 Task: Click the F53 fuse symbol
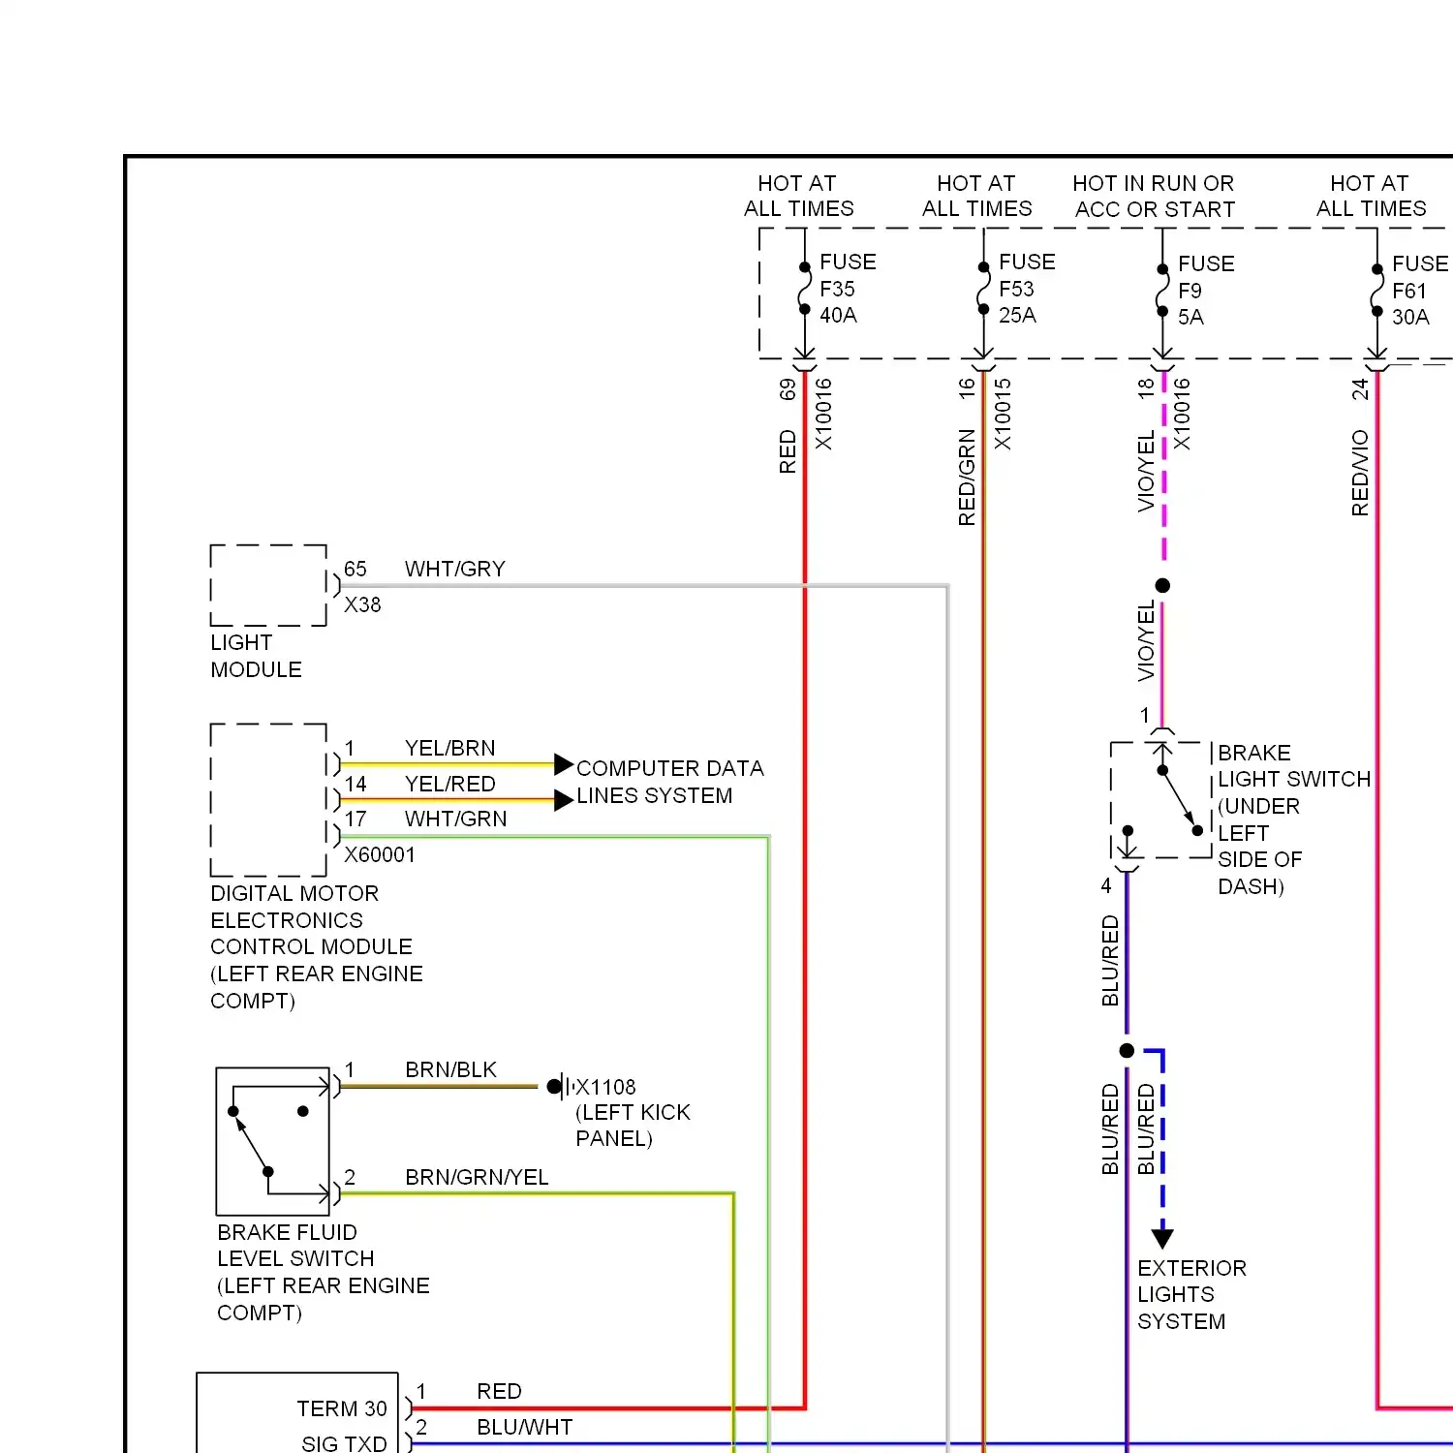pyautogui.click(x=983, y=289)
